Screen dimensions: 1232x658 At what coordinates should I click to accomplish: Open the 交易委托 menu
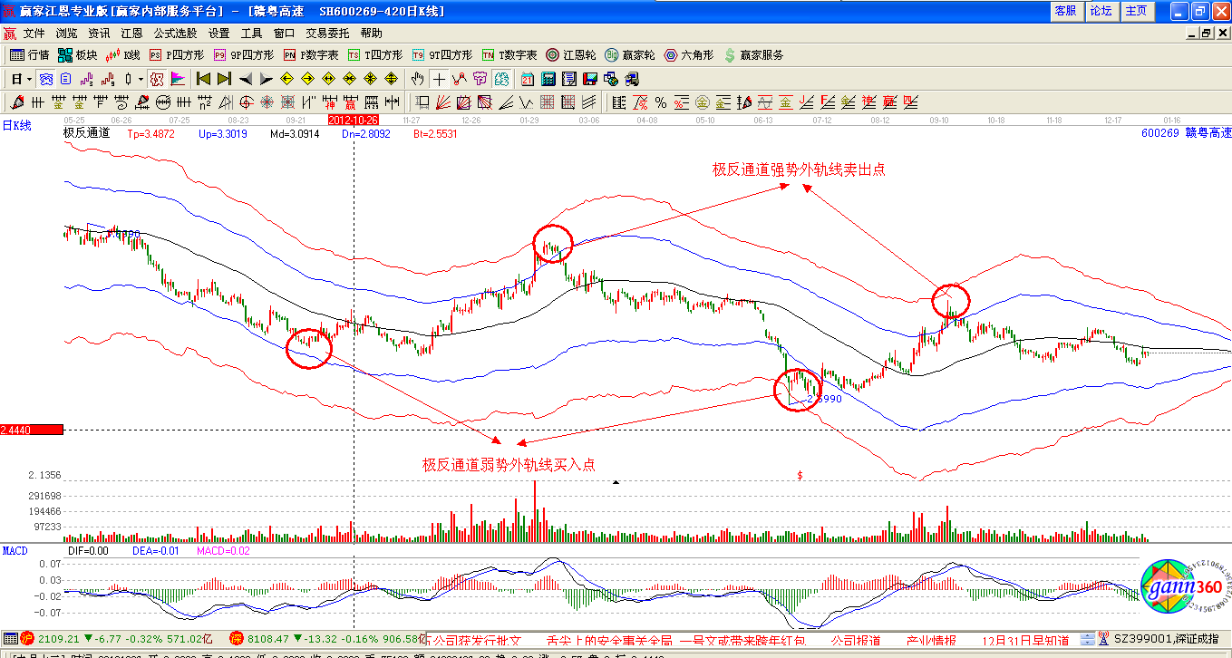click(327, 33)
